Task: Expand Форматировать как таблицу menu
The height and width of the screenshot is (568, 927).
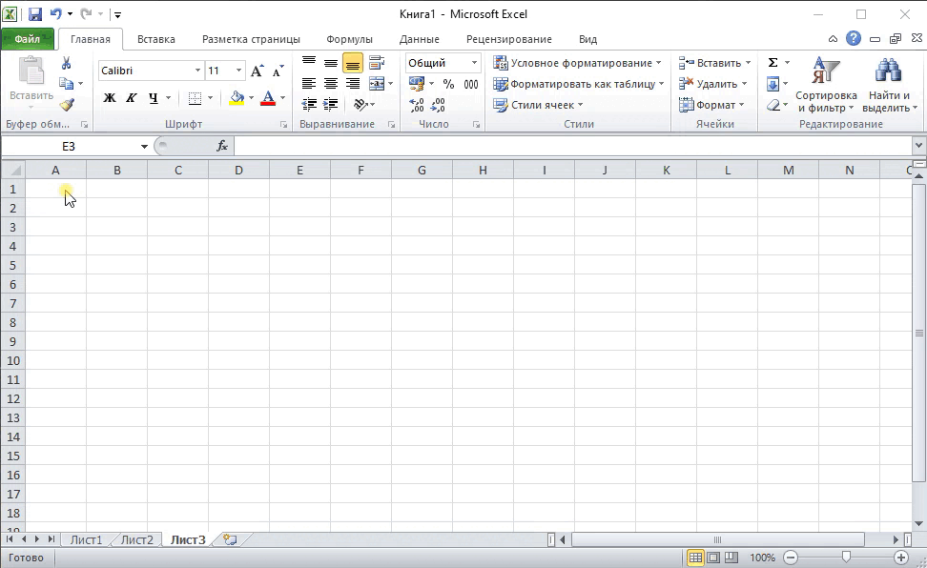Action: coord(579,84)
